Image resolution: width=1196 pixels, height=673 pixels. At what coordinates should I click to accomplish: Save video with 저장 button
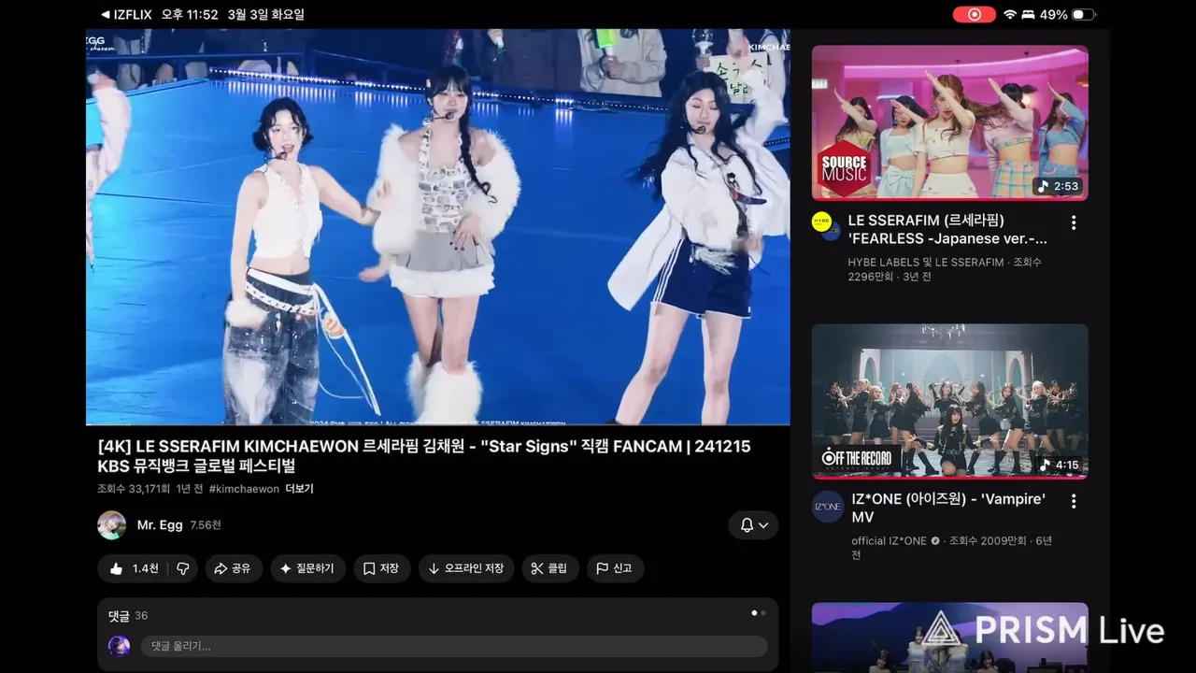(x=381, y=568)
